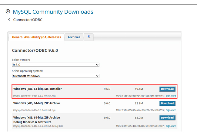Screen dimensions: 197x136
Task: Click the Connector/ODBC 9.6.0 heading
Action: point(35,50)
